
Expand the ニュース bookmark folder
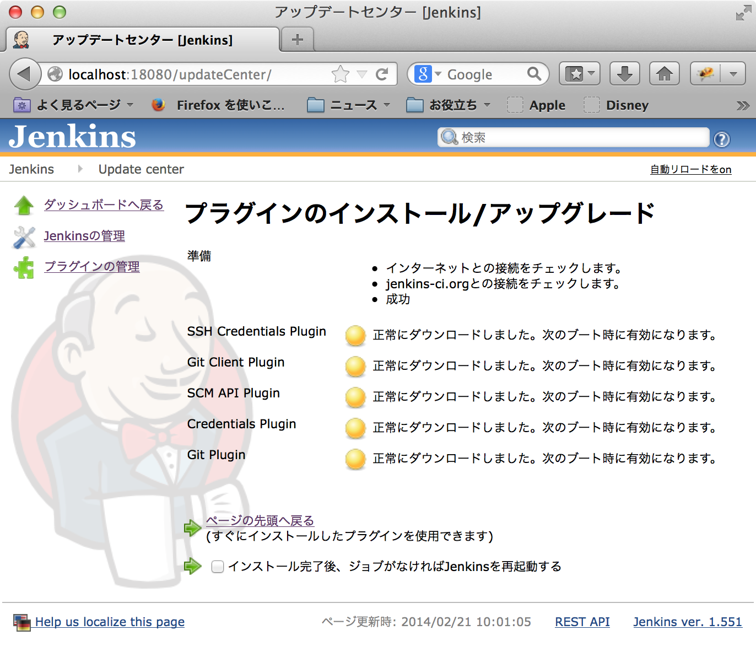pyautogui.click(x=348, y=105)
